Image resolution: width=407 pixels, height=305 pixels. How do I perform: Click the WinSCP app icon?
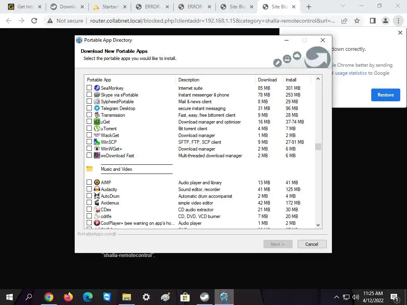(x=97, y=142)
